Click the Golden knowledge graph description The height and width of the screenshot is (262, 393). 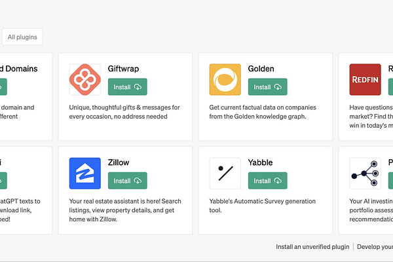(x=263, y=112)
